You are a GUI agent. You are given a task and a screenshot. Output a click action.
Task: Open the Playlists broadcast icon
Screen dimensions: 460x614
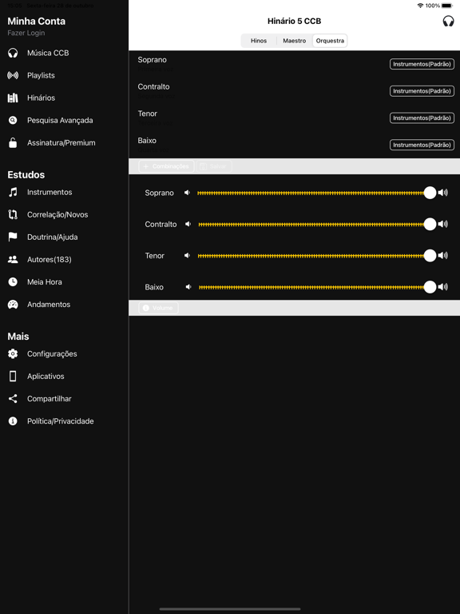13,75
